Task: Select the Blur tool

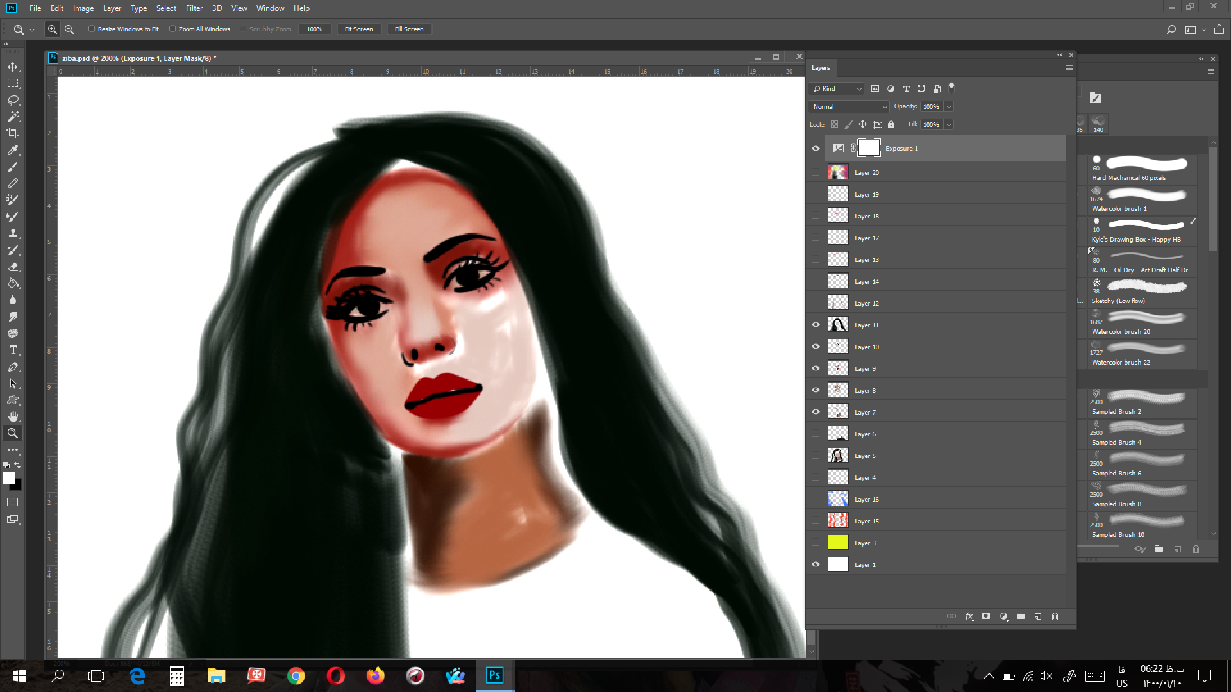Action: pos(13,300)
